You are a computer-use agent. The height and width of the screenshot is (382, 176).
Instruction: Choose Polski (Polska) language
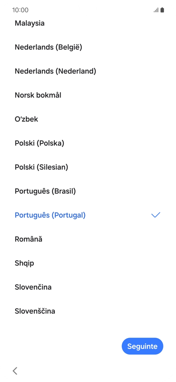click(x=39, y=143)
